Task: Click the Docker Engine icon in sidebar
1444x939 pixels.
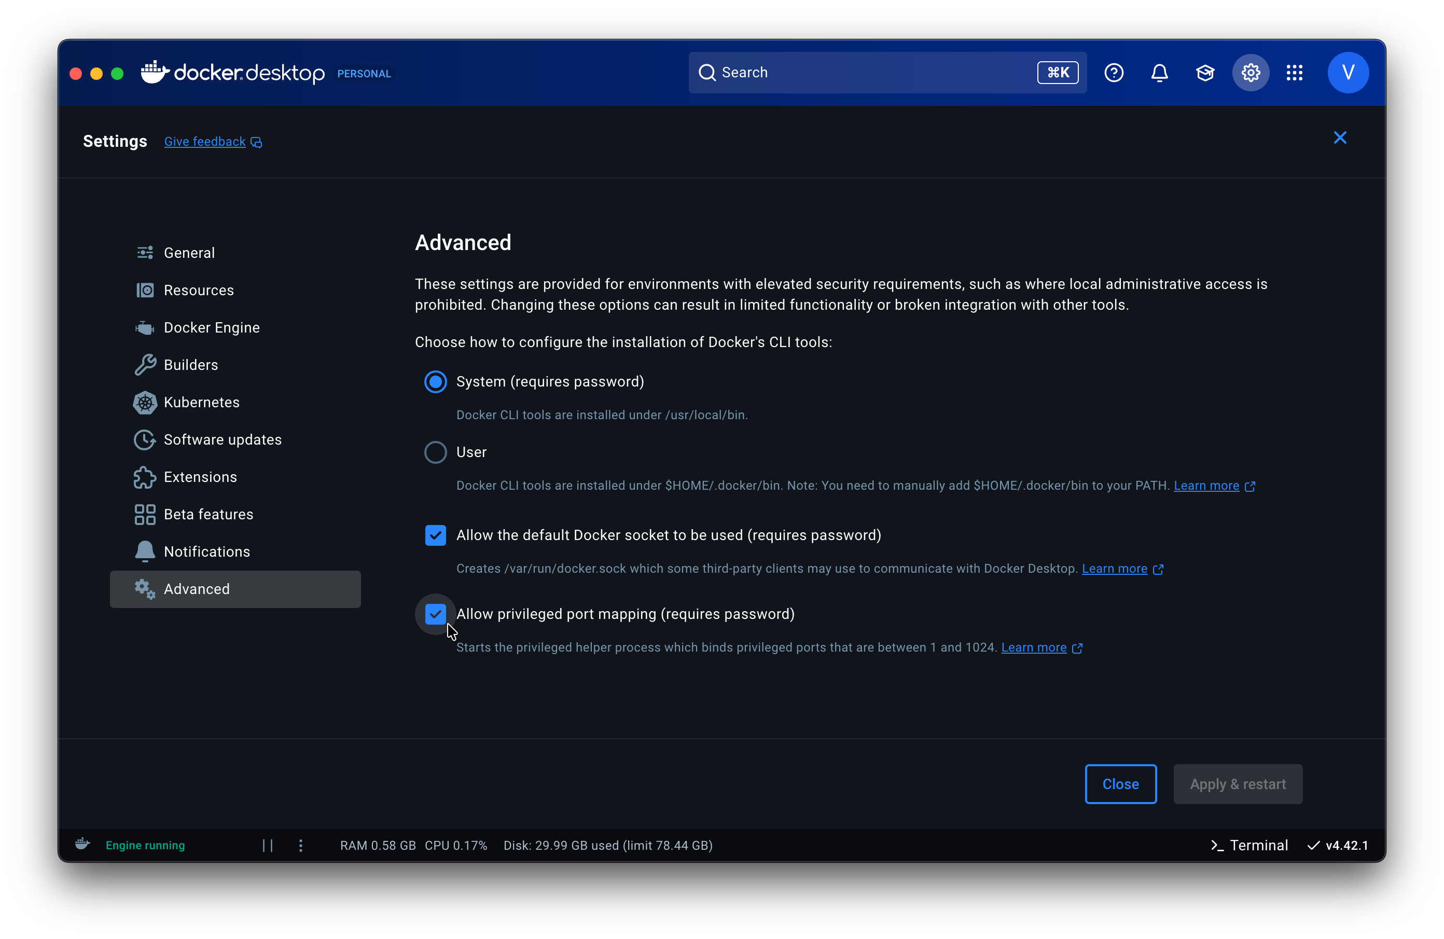Action: [x=145, y=328]
